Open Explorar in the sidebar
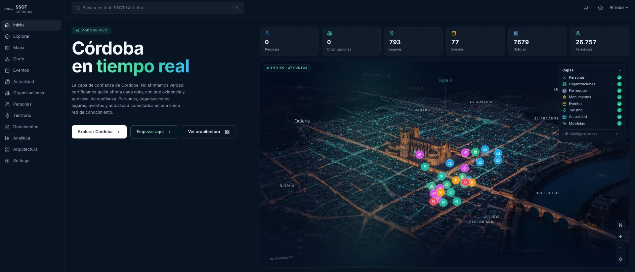The width and height of the screenshot is (635, 272). pyautogui.click(x=31, y=36)
